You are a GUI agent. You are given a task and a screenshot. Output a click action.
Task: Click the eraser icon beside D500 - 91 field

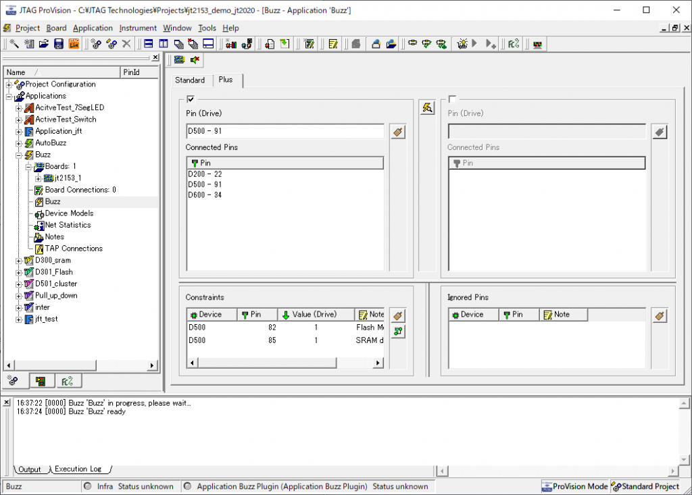[398, 132]
